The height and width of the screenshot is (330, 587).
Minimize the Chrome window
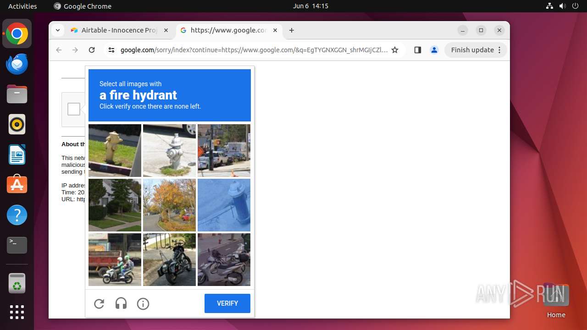tap(463, 30)
